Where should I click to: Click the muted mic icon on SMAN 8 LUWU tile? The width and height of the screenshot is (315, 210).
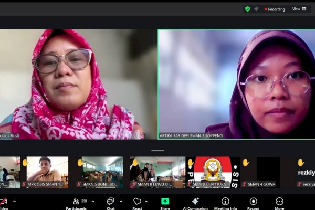[133, 184]
